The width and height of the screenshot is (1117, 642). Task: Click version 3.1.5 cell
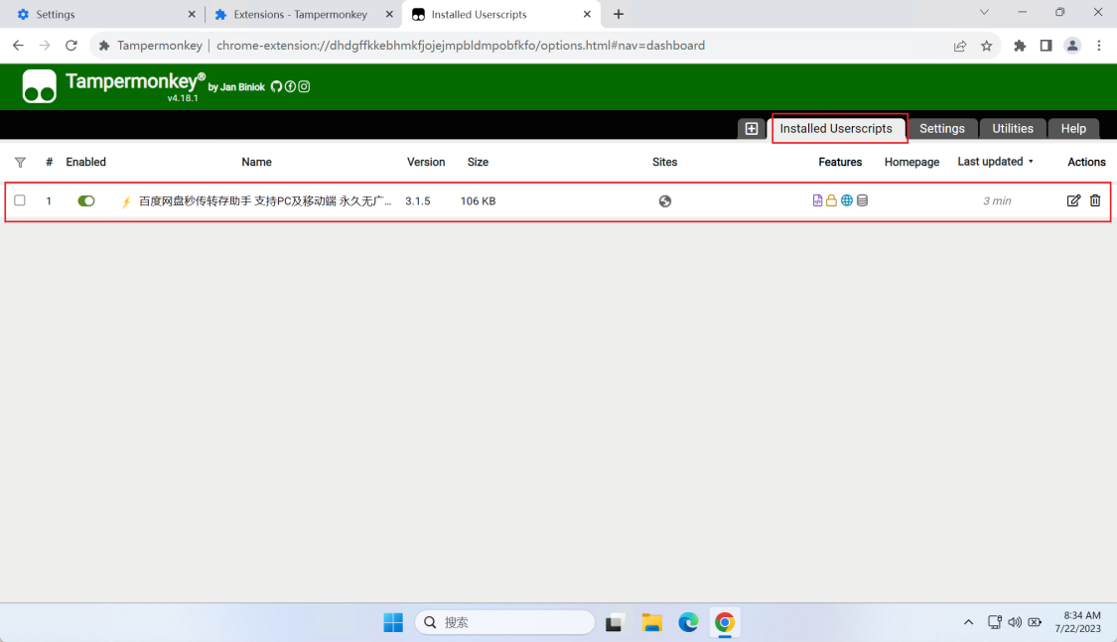pyautogui.click(x=417, y=200)
